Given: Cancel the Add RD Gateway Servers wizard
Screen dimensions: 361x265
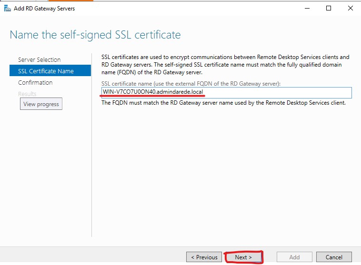Looking at the screenshot, I should point(334,257).
